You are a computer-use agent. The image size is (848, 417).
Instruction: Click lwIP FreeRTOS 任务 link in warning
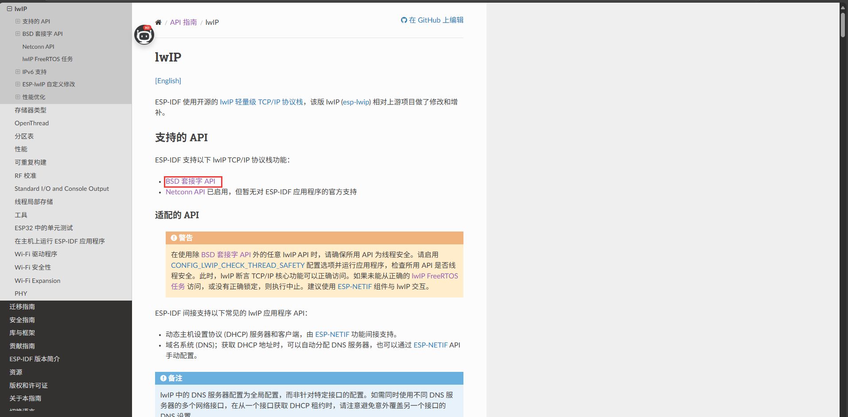coord(435,276)
